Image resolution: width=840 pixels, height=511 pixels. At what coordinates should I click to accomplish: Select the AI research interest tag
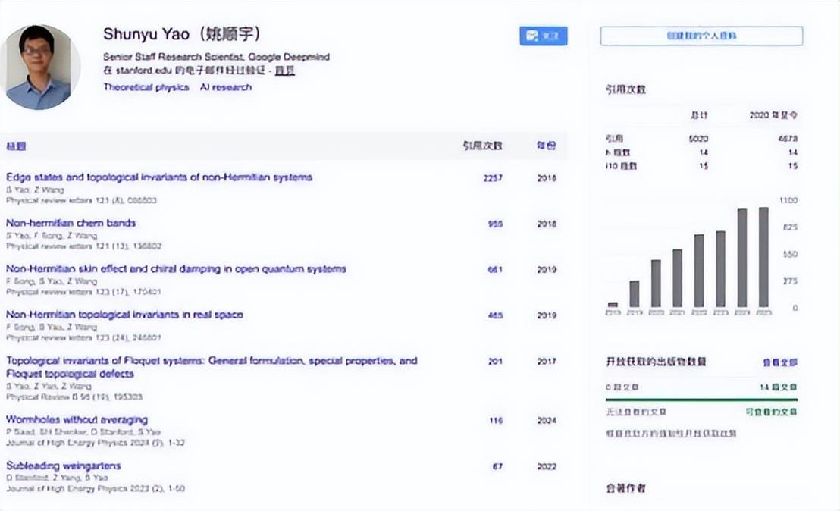pyautogui.click(x=226, y=87)
